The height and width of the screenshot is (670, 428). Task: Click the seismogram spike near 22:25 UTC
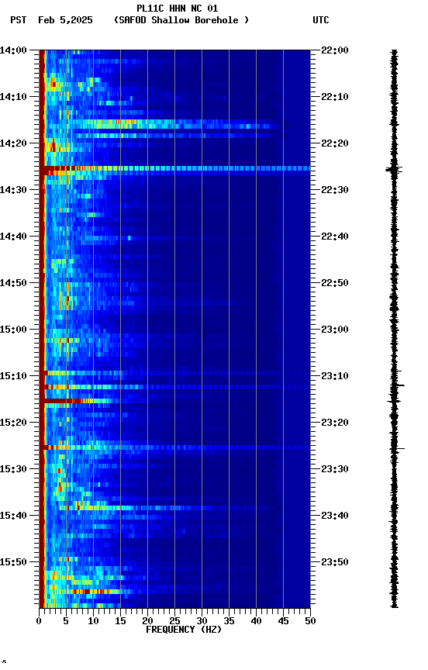[x=394, y=170]
